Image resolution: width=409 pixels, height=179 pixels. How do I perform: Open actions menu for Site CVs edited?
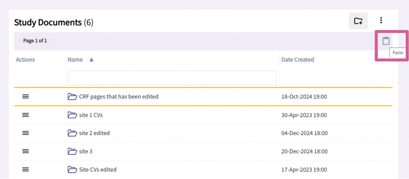[x=25, y=169]
